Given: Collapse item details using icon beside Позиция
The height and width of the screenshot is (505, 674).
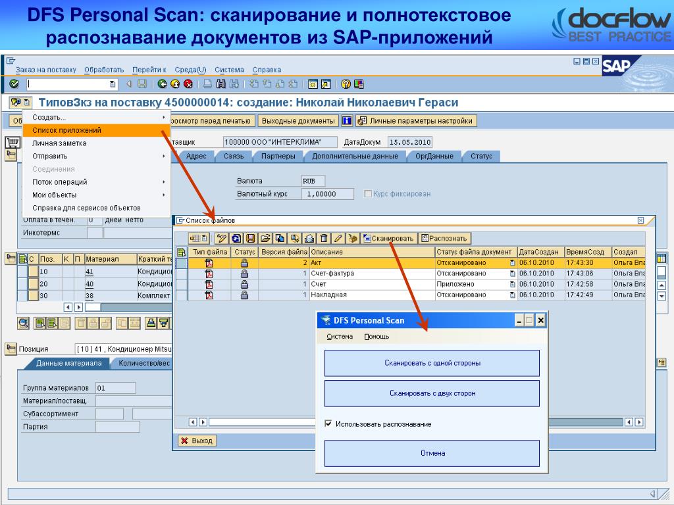Looking at the screenshot, I should [x=11, y=349].
